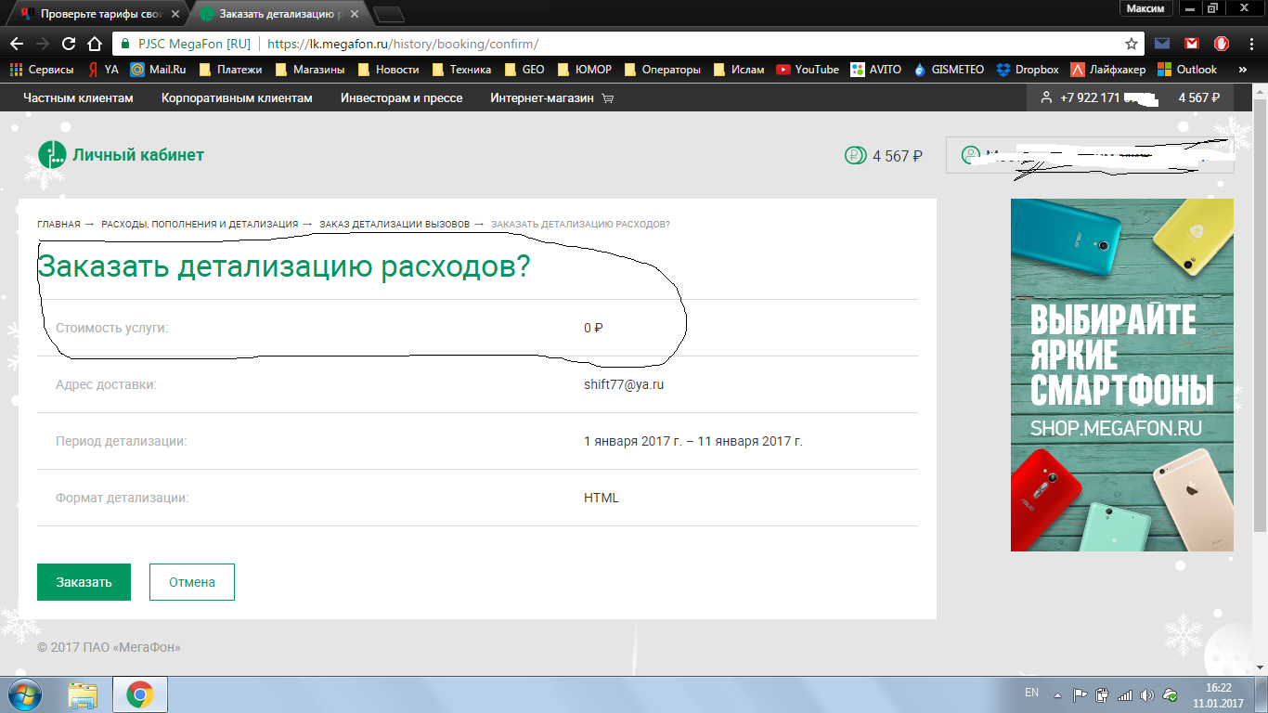Click the MegaFon logo next to Личный кабинет
The height and width of the screenshot is (713, 1268).
coord(52,155)
